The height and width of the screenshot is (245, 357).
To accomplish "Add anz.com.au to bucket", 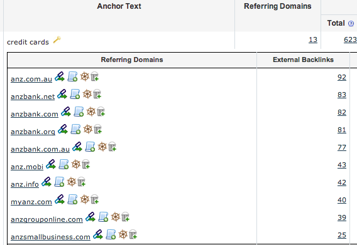I will [94, 76].
